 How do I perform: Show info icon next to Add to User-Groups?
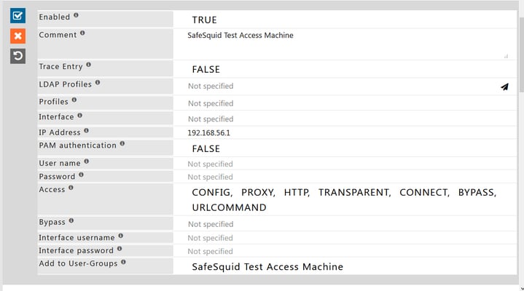123,262
